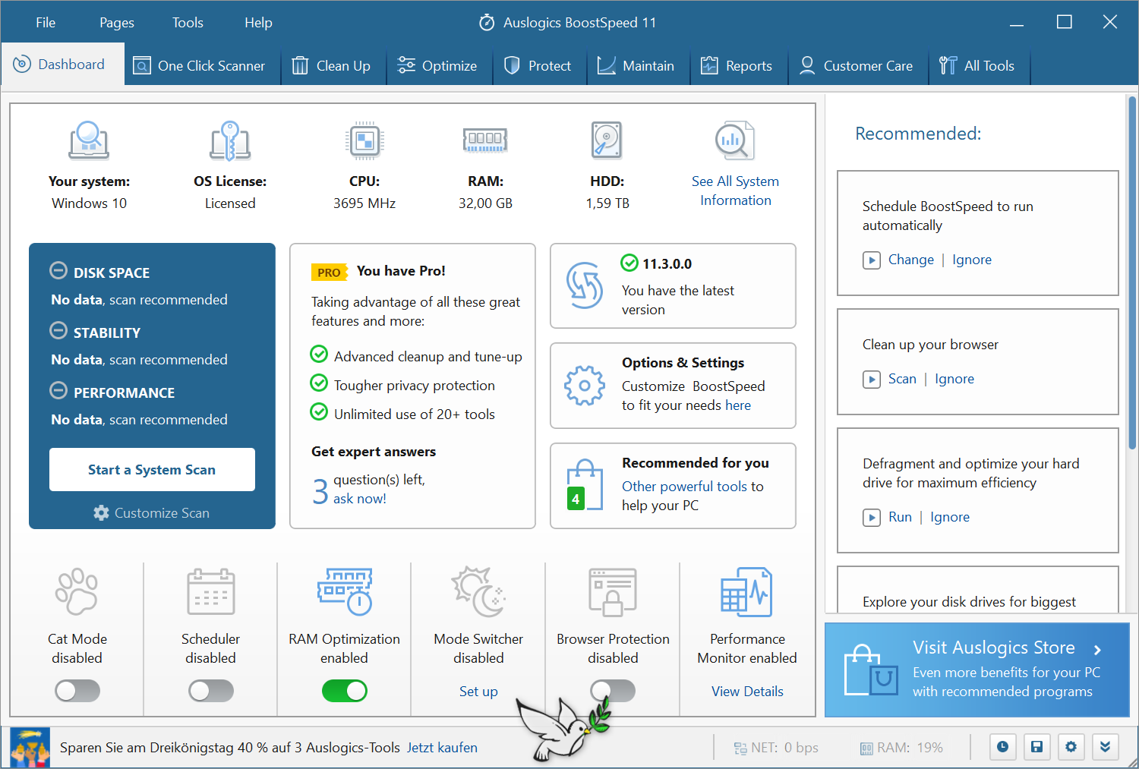1139x769 pixels.
Task: Click the play icon beside Run
Action: 872,517
